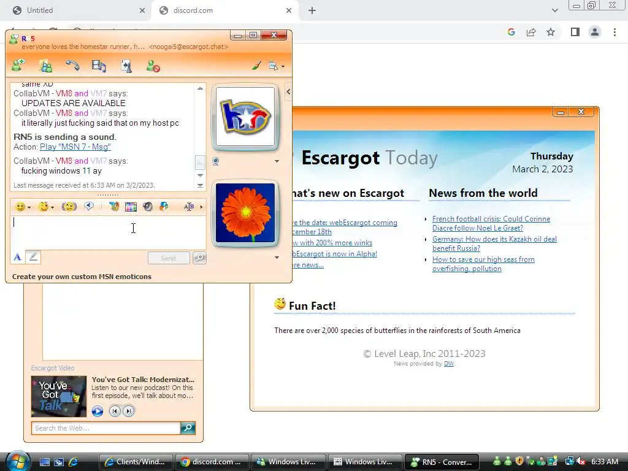Bookmark this page with star icon
The height and width of the screenshot is (471, 628).
(551, 32)
